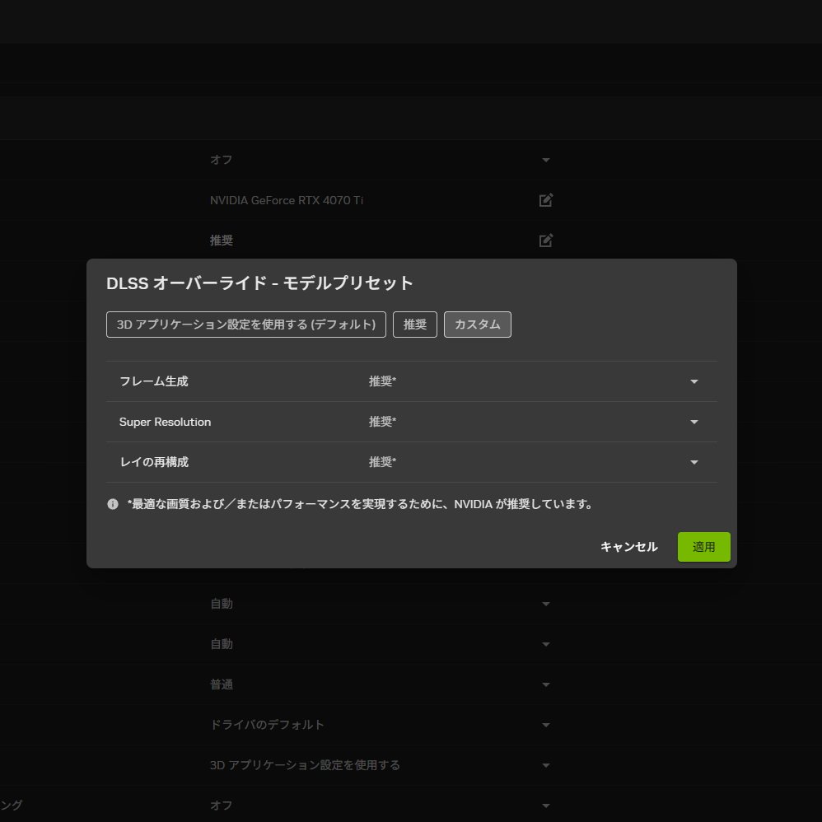
Task: Expand the first 自動 dropdown
Action: (x=546, y=603)
